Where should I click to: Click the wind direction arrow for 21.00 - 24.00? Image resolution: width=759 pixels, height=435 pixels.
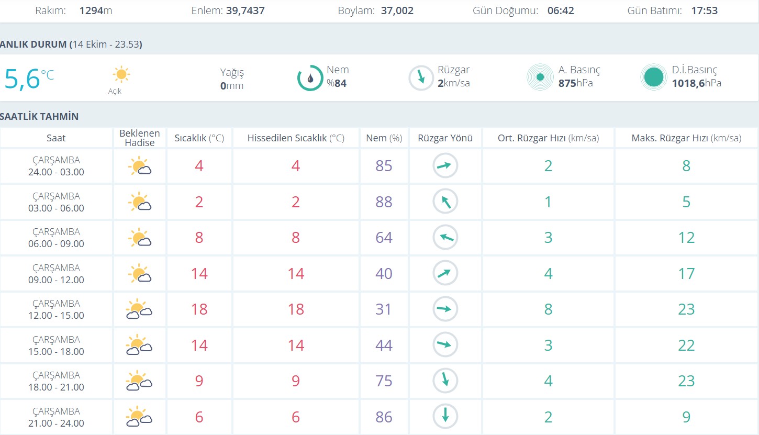445,417
